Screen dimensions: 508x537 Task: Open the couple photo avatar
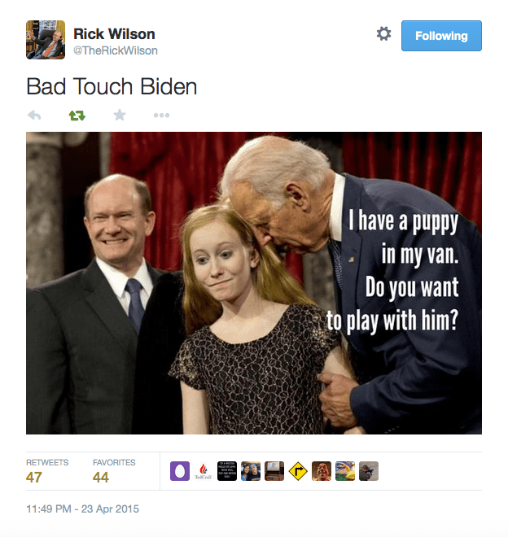251,471
